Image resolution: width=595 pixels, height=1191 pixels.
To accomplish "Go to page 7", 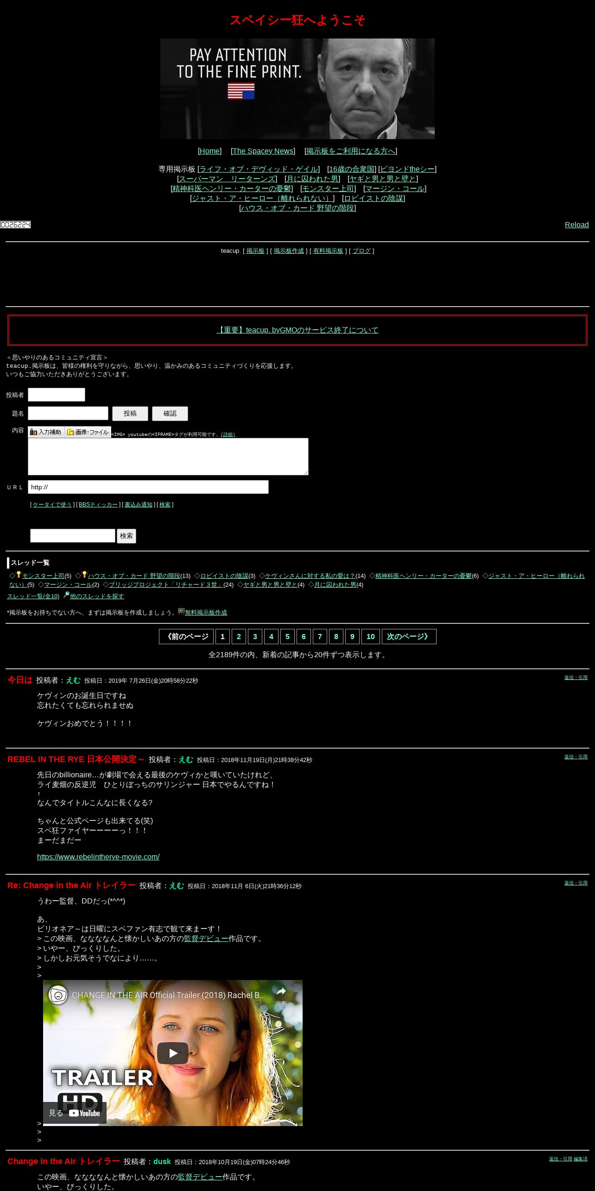I will click(320, 636).
